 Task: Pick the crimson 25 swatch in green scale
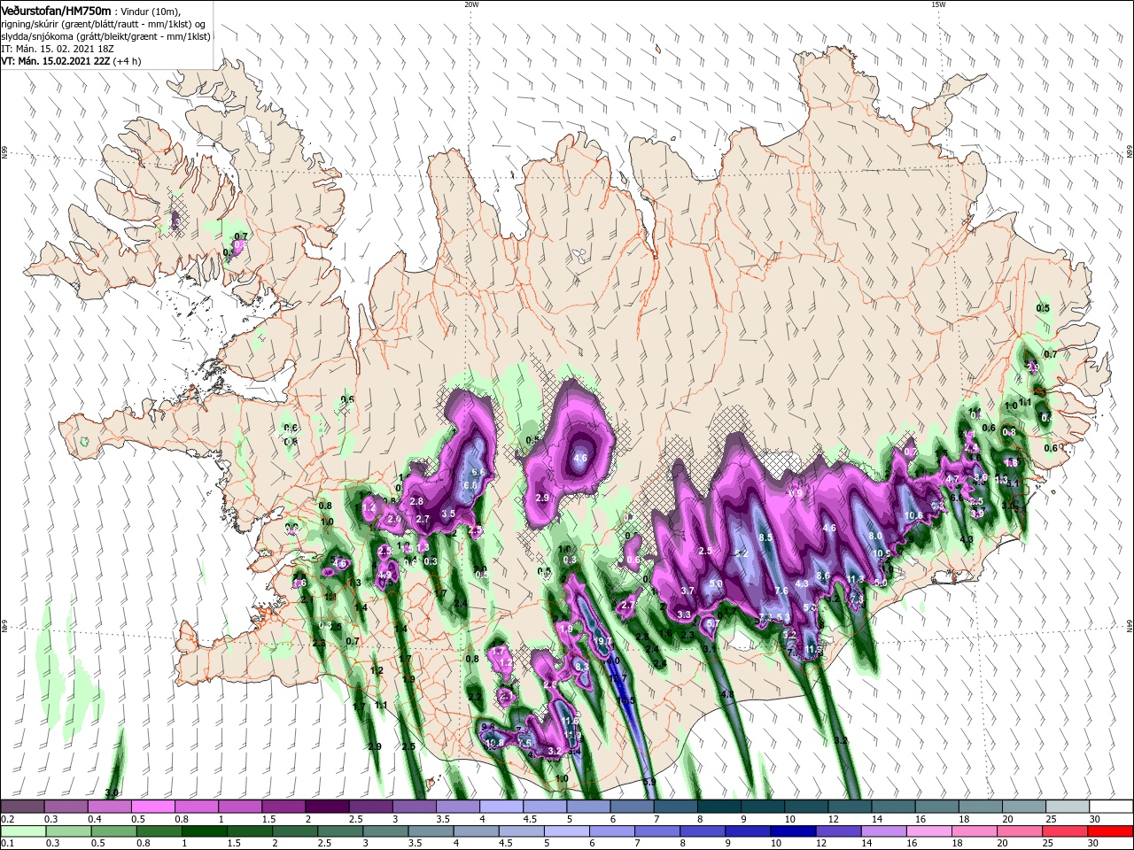coord(1067,831)
